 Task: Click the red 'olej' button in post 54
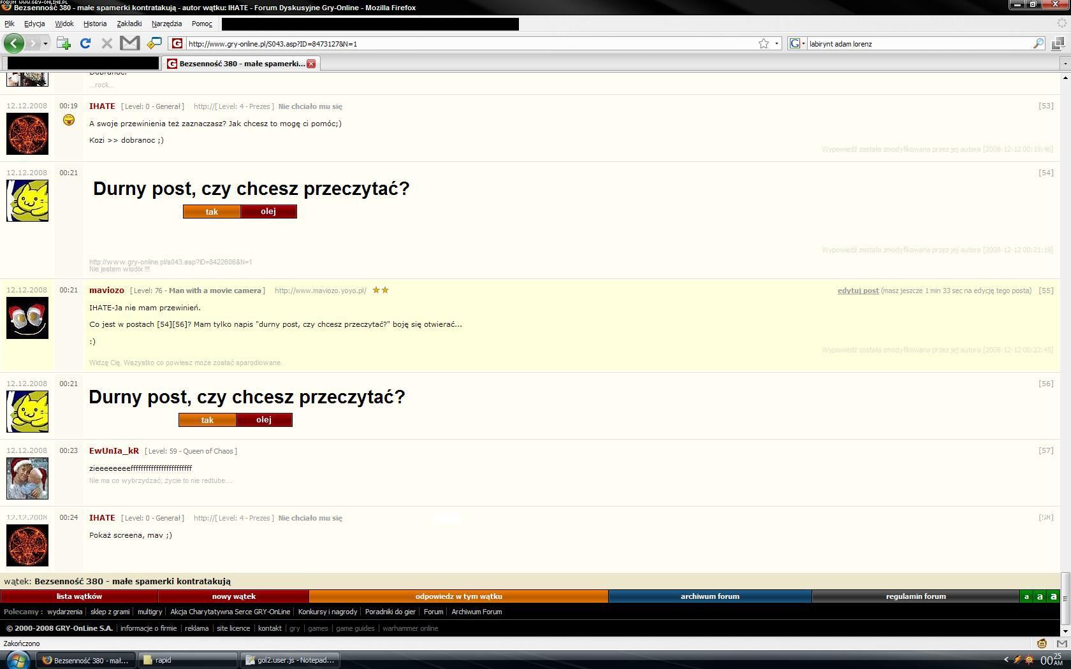click(x=268, y=212)
